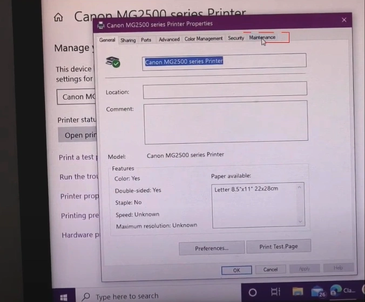Viewport: 365px width, 302px height.
Task: Click into the Location text field
Action: click(x=225, y=90)
